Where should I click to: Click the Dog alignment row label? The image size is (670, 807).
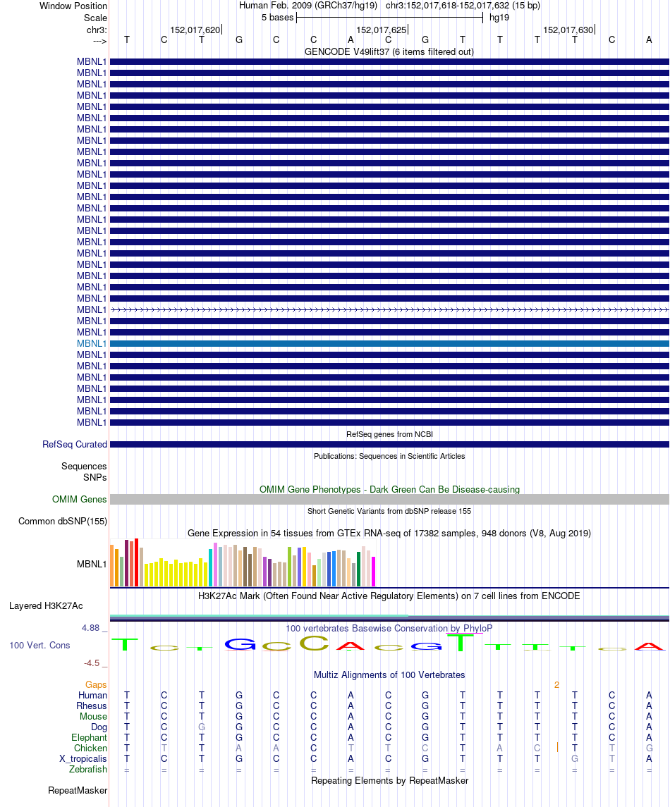pos(99,727)
